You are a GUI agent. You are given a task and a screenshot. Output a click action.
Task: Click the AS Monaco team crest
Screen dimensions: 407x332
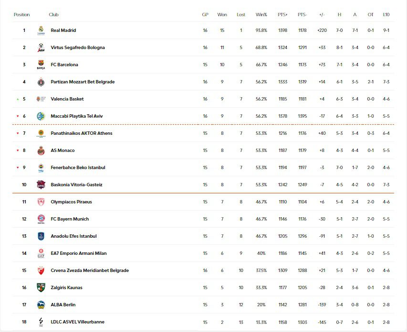tap(41, 151)
